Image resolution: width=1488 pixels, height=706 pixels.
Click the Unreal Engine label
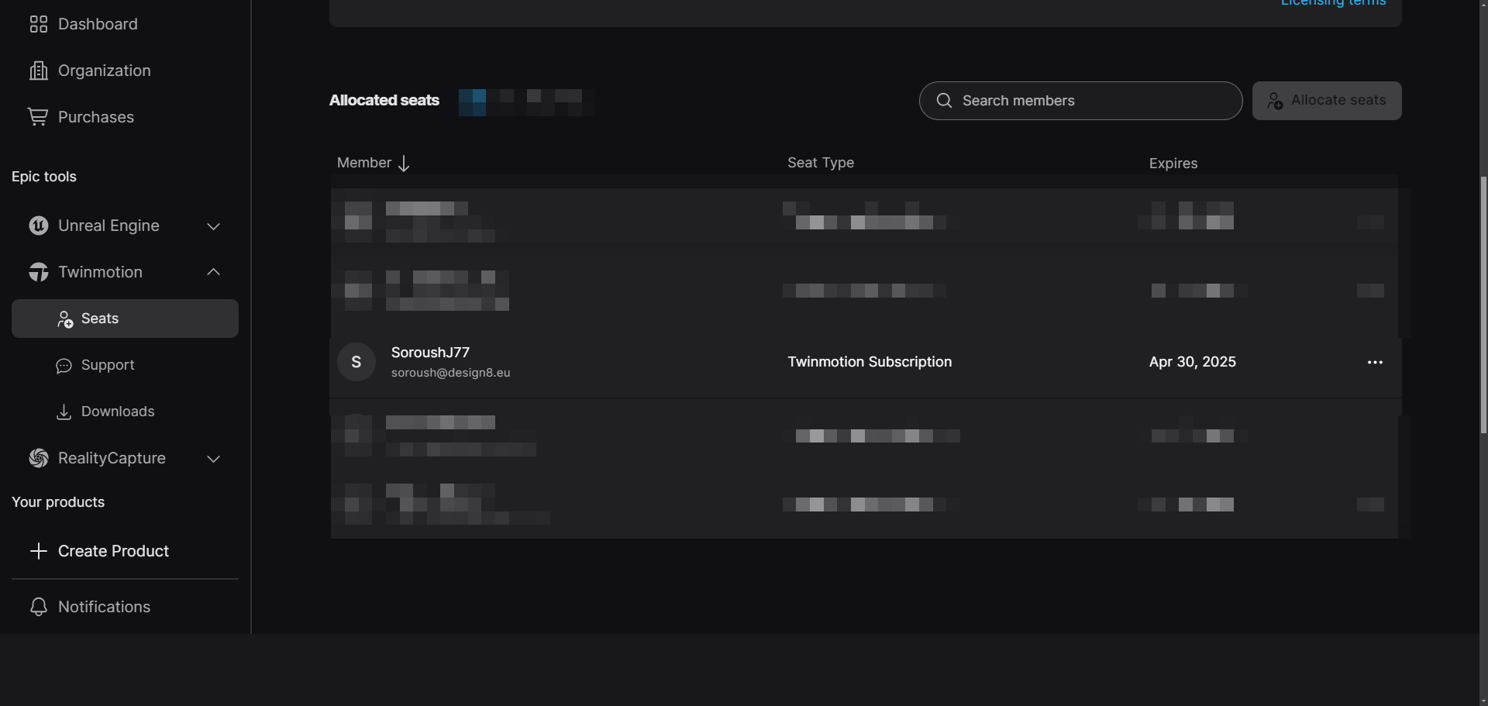108,226
